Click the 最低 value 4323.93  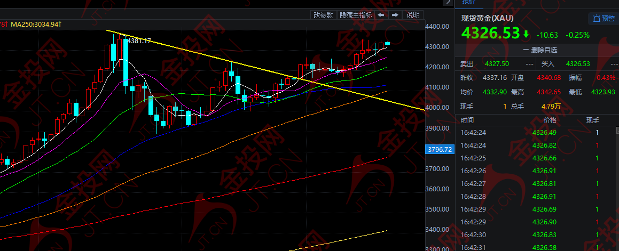pyautogui.click(x=603, y=92)
